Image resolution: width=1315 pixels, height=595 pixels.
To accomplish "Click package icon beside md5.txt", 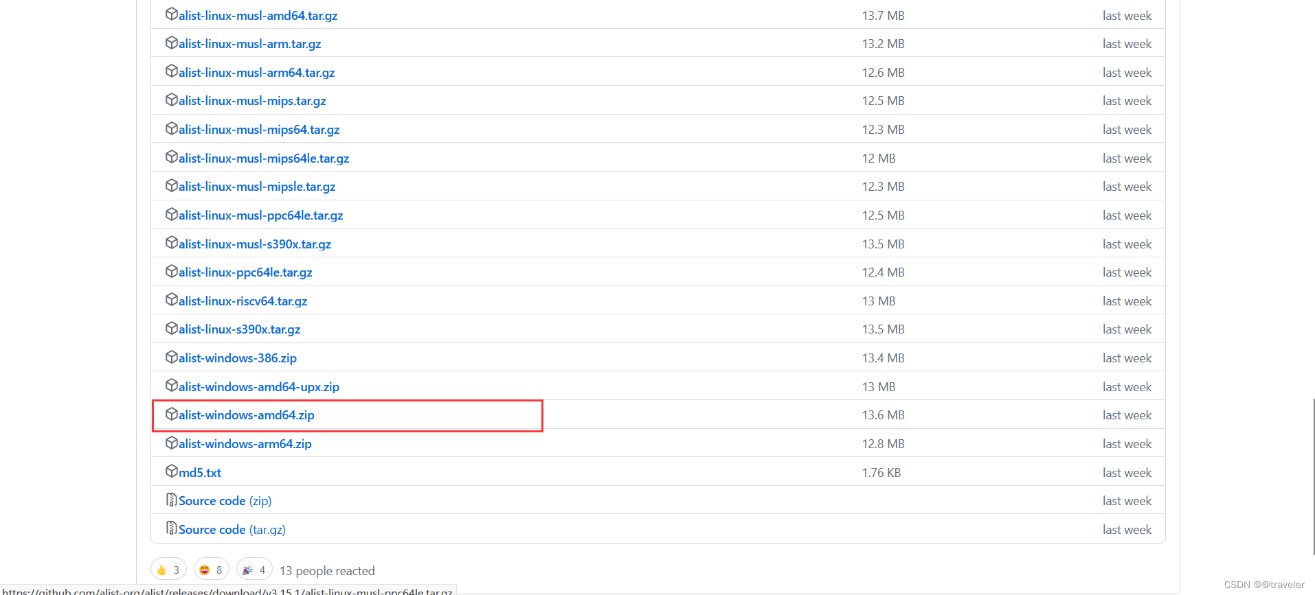I will click(x=172, y=471).
